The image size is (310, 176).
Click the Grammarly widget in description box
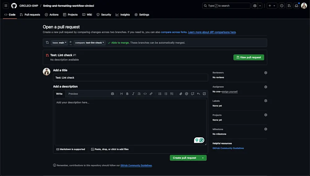point(199,140)
